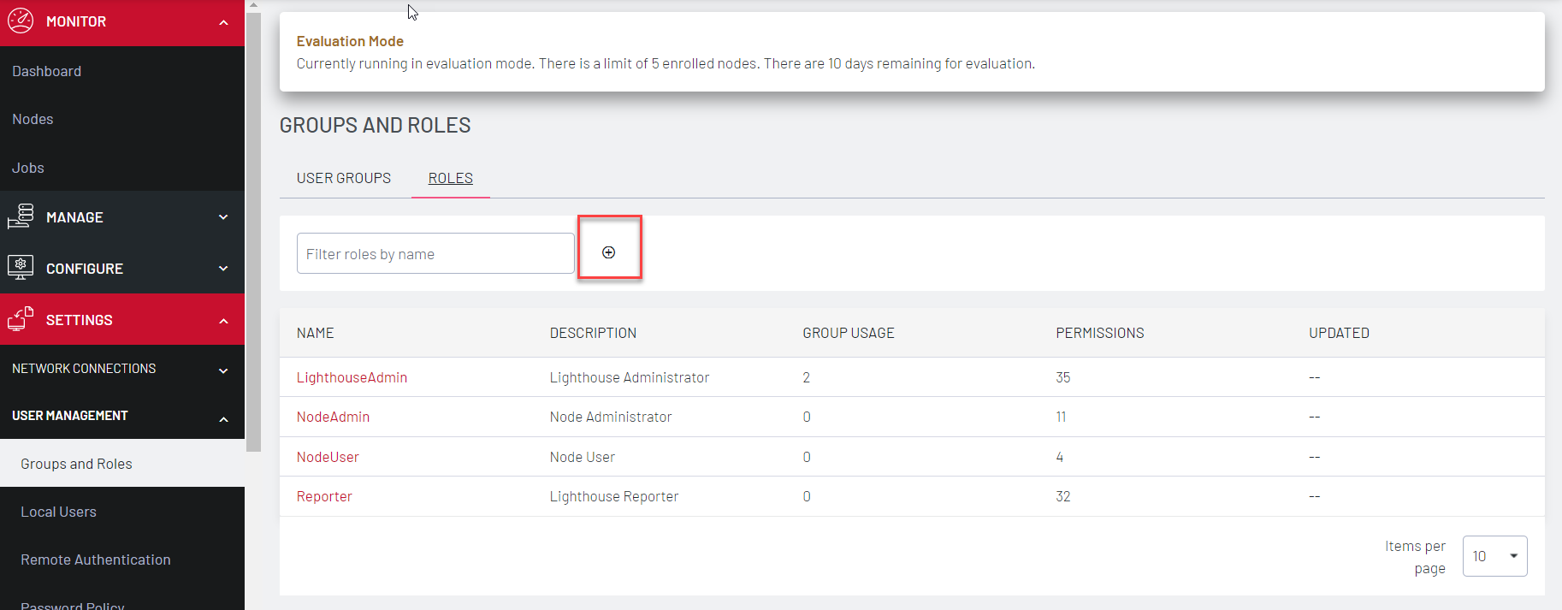The height and width of the screenshot is (610, 1562).
Task: Expand the Manage section chevron
Action: (x=223, y=217)
